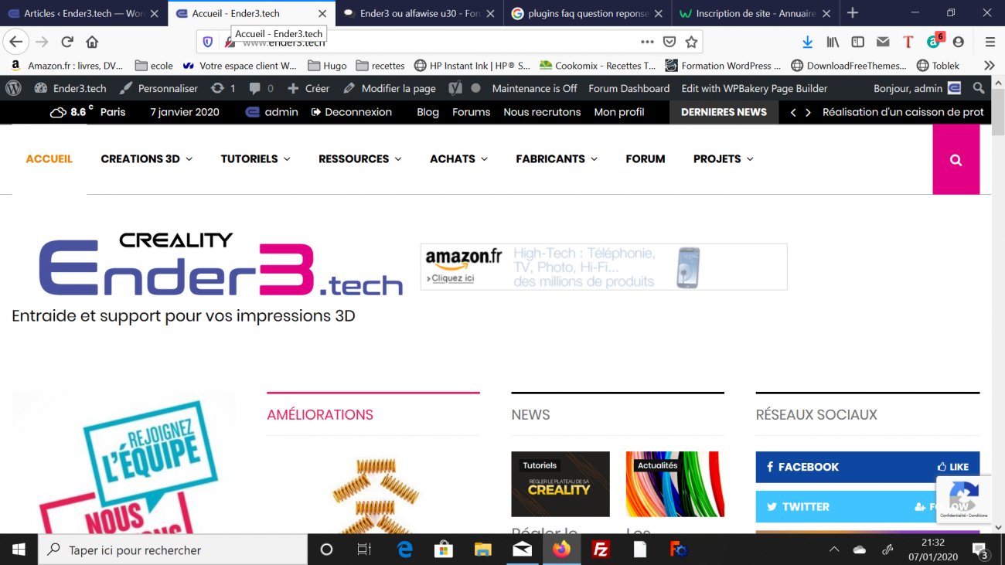Viewport: 1005px width, 565px height.
Task: Open the updates counter in admin bar
Action: coord(223,88)
